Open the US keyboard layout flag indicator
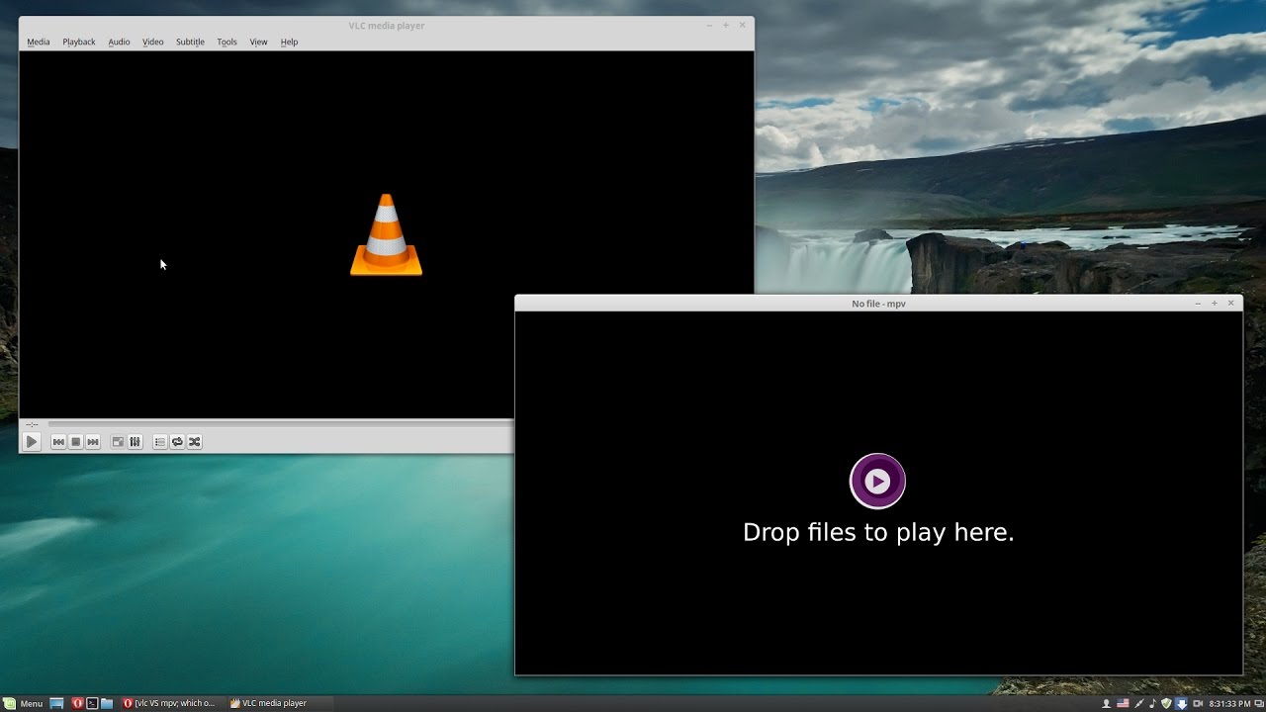1266x712 pixels. tap(1123, 703)
